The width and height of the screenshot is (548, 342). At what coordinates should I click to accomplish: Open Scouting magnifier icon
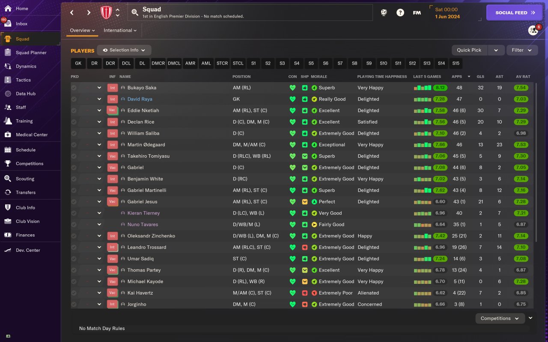coord(8,179)
